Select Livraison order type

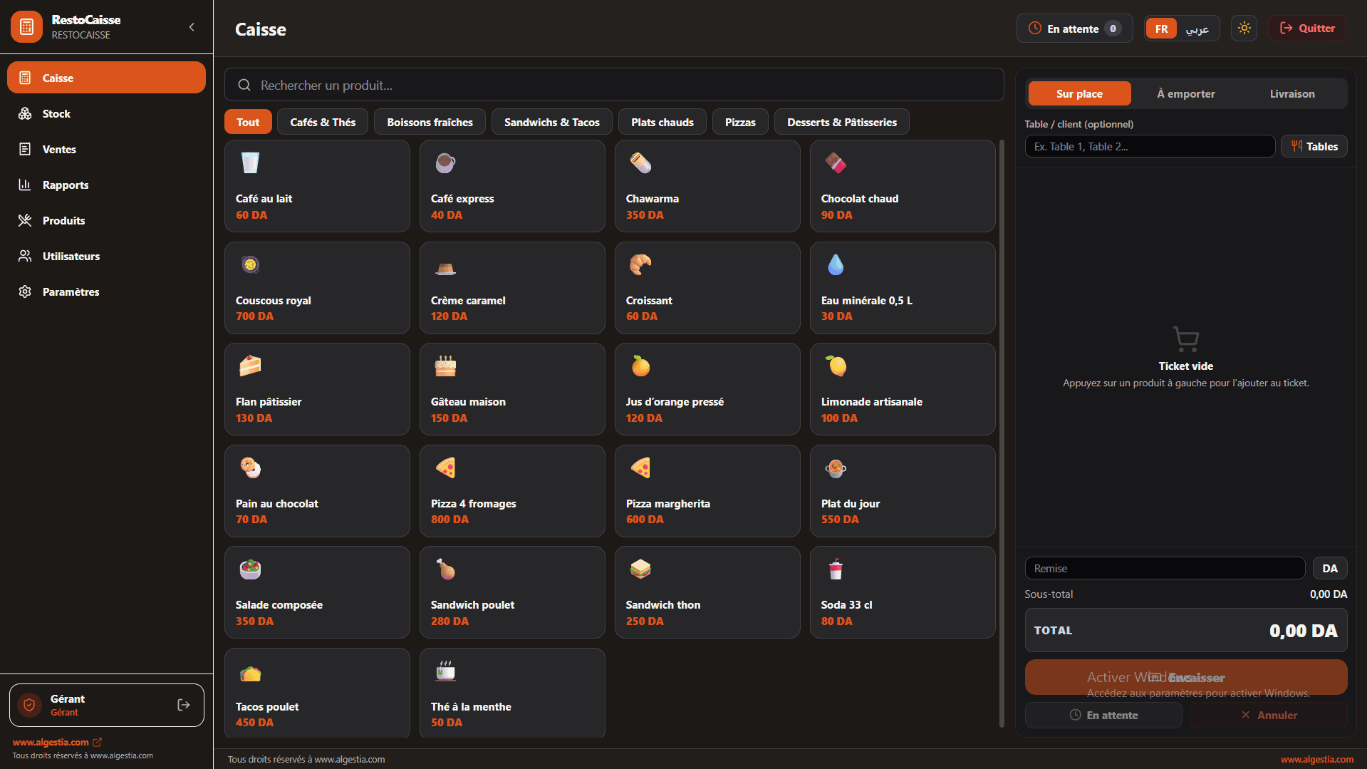coord(1292,94)
